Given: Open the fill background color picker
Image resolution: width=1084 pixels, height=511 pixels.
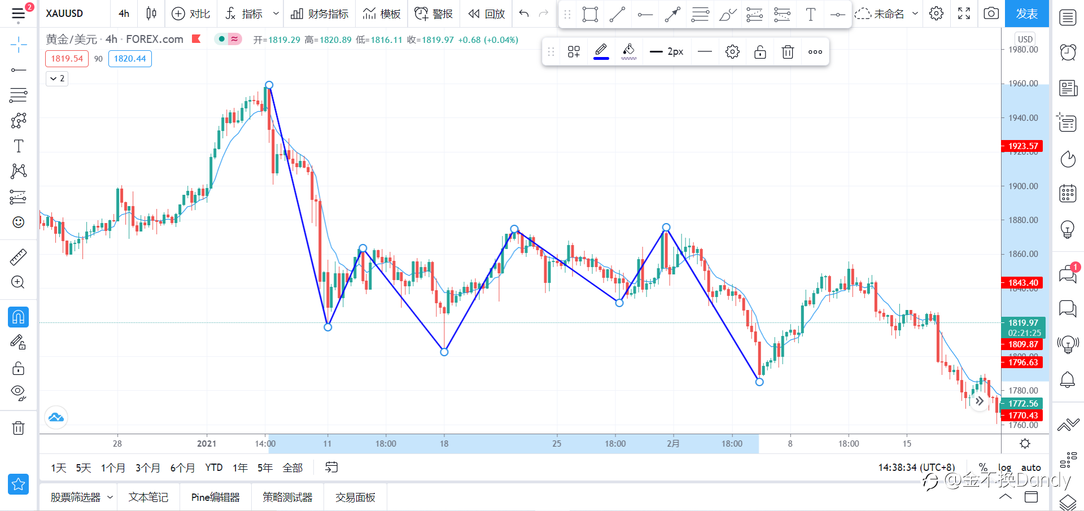Looking at the screenshot, I should point(629,51).
